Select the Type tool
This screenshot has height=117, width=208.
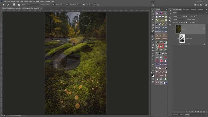153,56
